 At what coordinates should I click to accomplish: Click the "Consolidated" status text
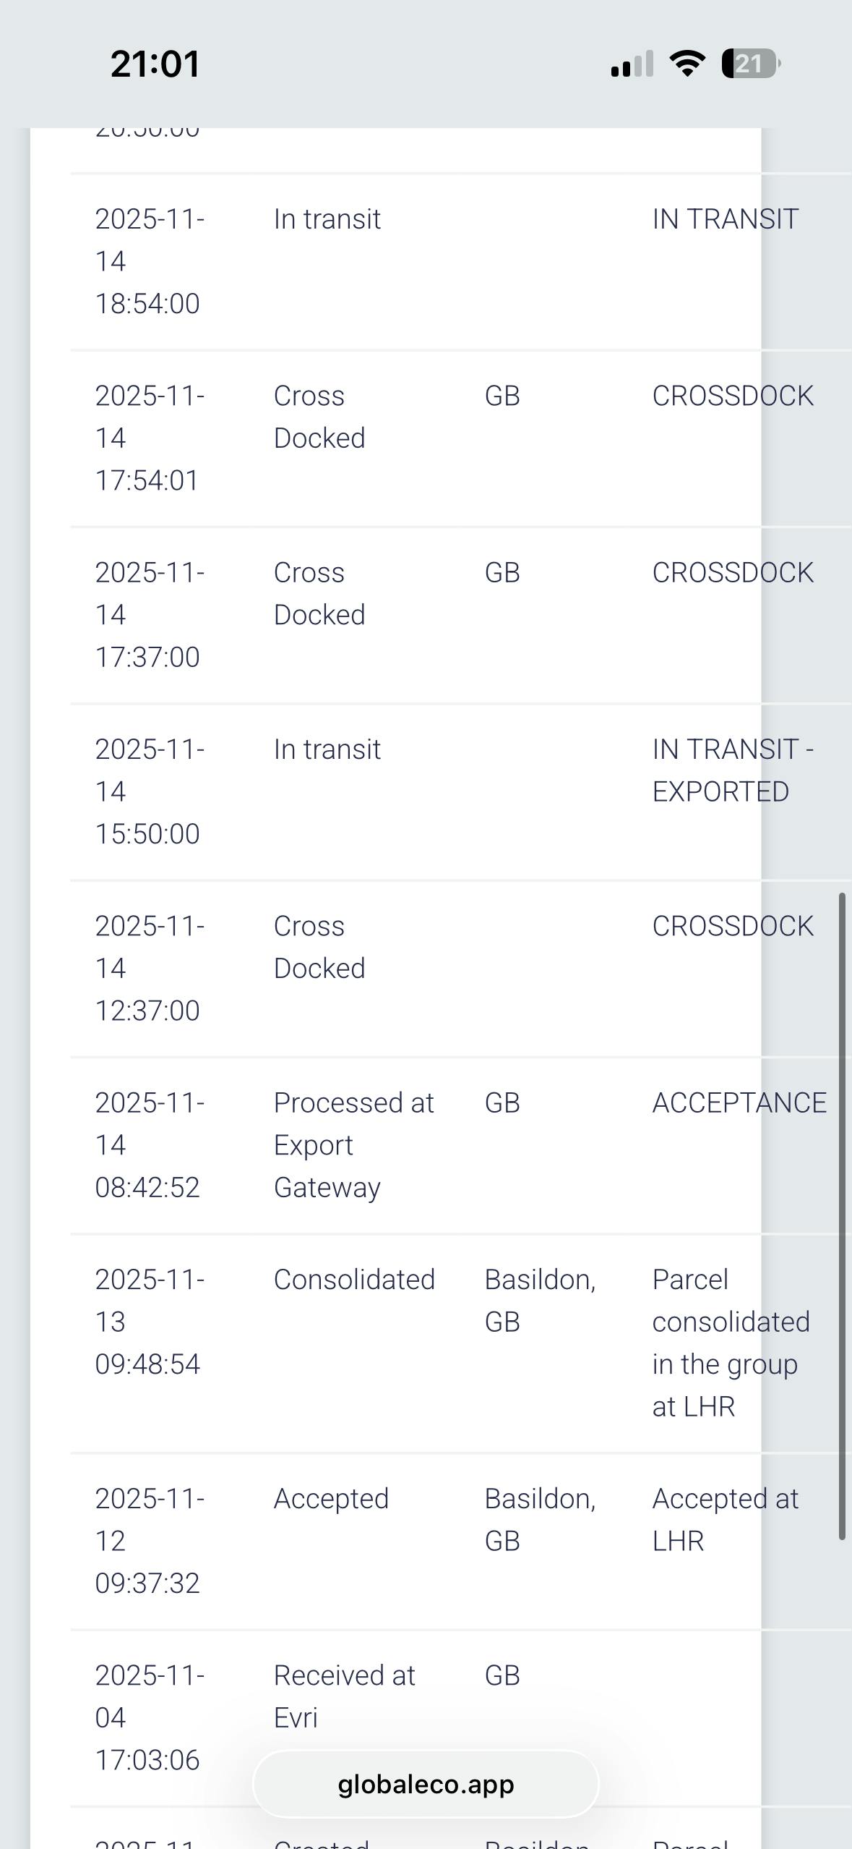354,1280
